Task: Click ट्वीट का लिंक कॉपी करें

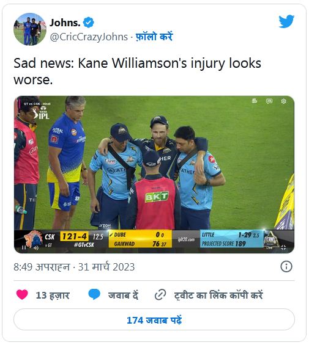Action: click(218, 295)
